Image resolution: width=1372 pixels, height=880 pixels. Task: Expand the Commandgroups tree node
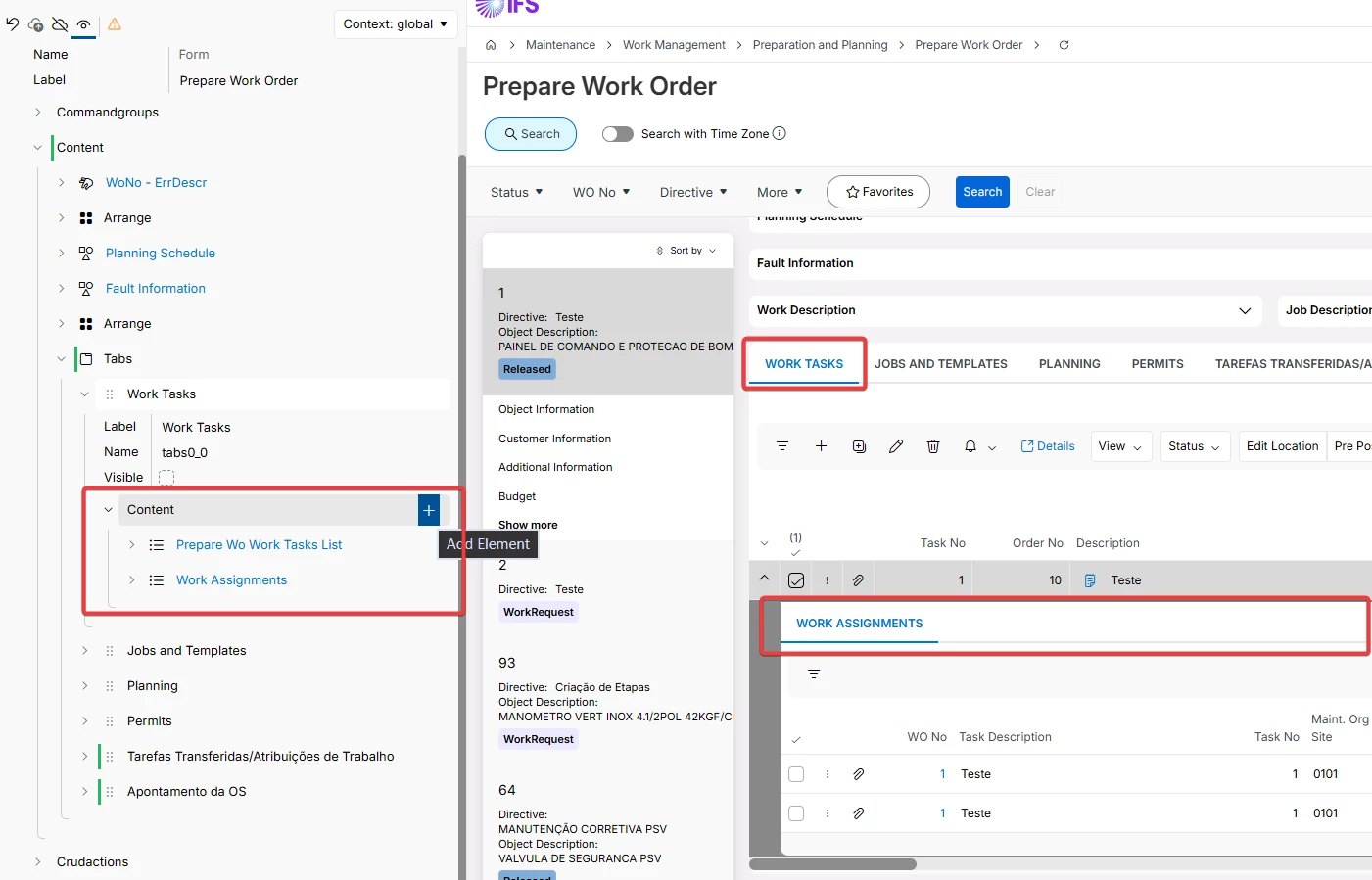pos(38,113)
